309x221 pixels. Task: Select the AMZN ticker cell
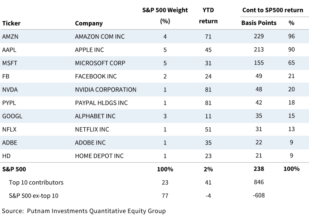click(x=11, y=36)
